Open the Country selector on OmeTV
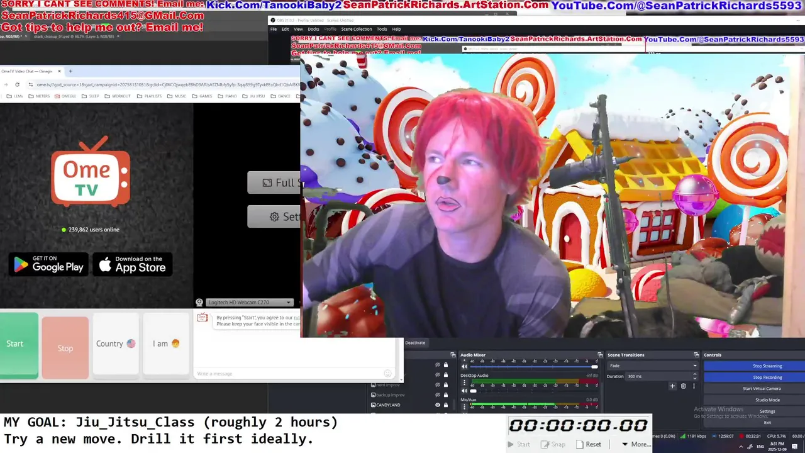Viewport: 805px width, 453px height. 116,344
